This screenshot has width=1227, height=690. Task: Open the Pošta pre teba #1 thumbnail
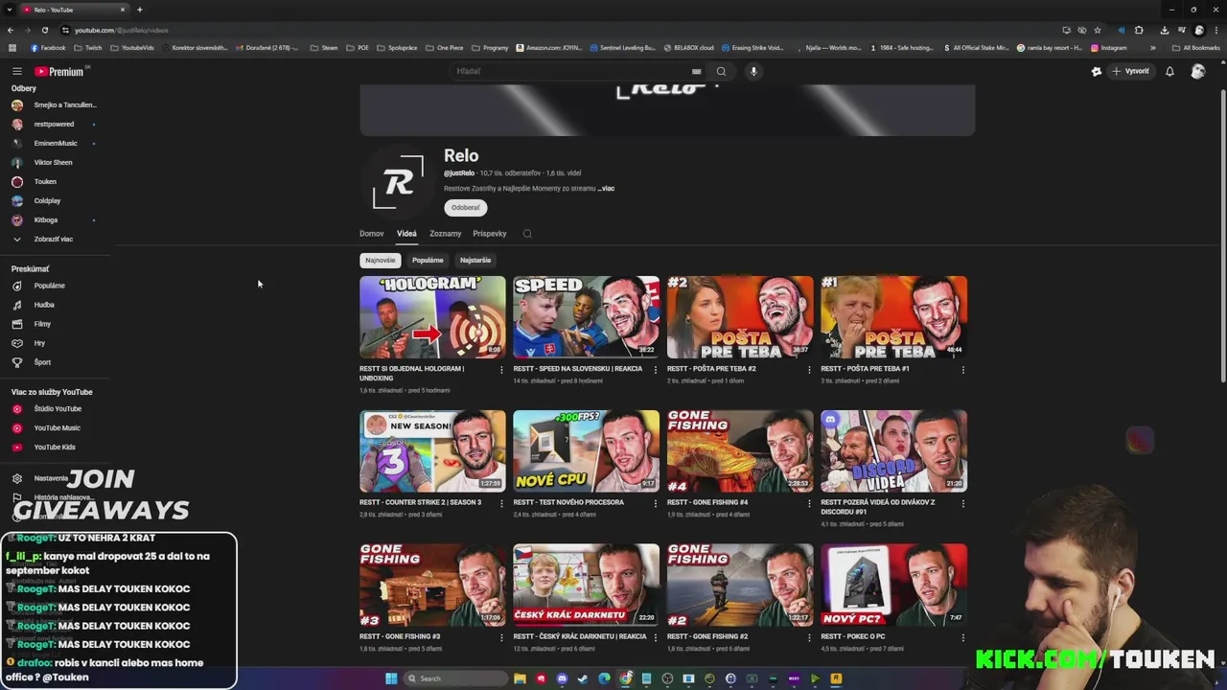click(x=893, y=317)
